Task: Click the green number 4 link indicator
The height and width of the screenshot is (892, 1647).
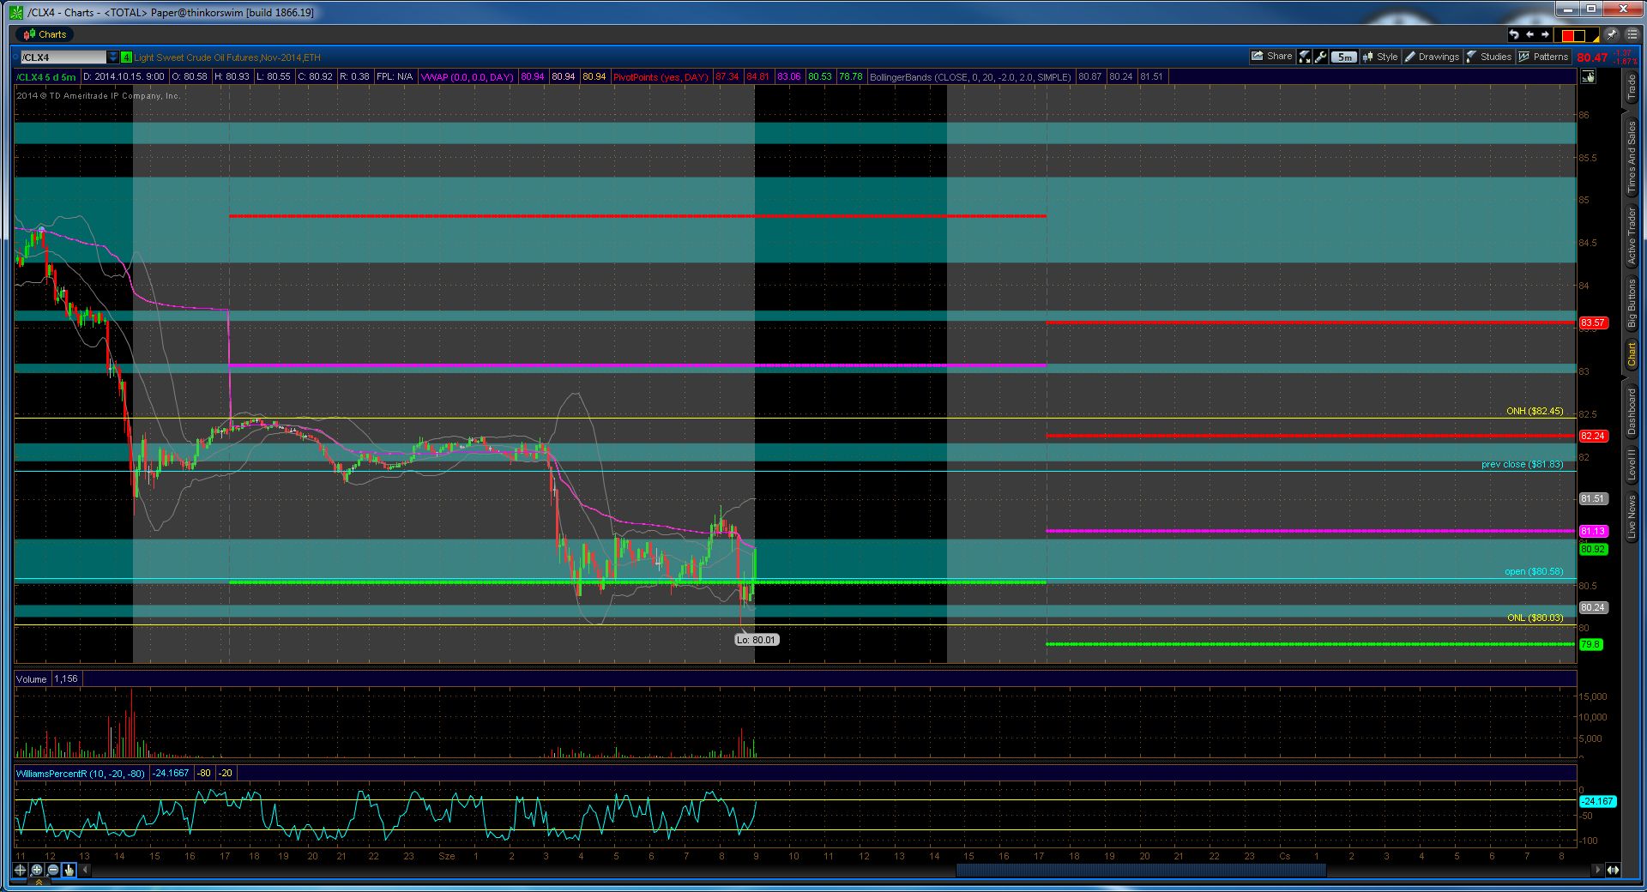Action: (126, 57)
